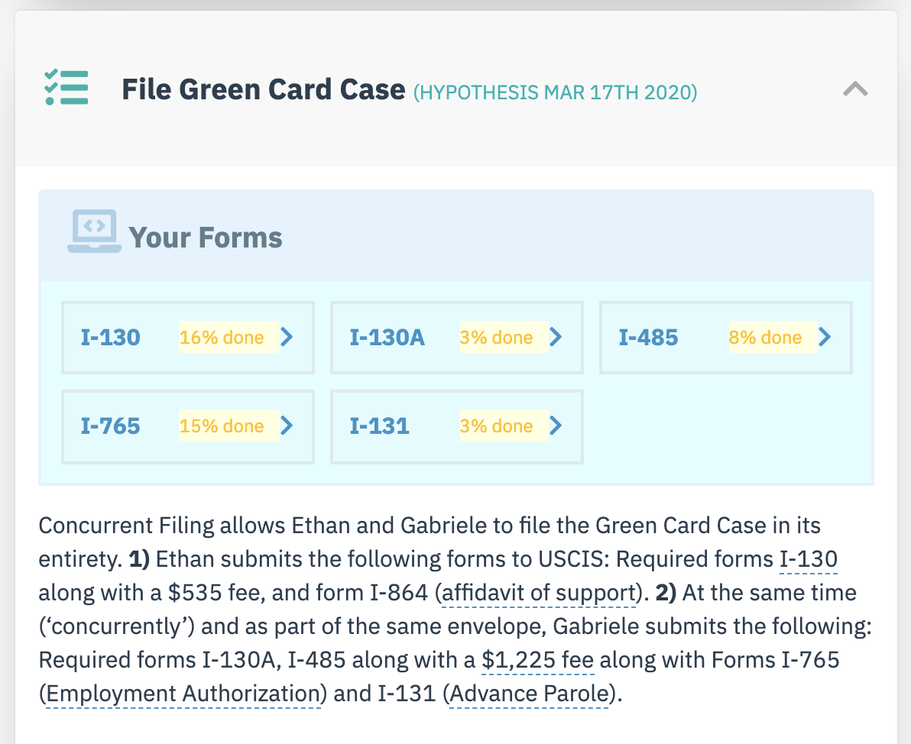The width and height of the screenshot is (911, 744).
Task: Click the affidavit of support link
Action: pos(539,593)
